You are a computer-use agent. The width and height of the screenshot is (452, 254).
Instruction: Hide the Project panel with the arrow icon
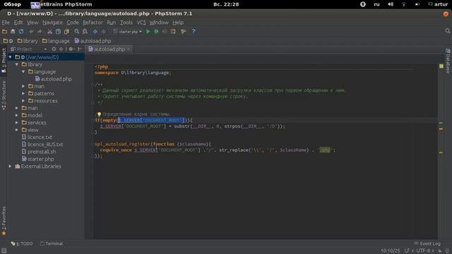pyautogui.click(x=80, y=49)
